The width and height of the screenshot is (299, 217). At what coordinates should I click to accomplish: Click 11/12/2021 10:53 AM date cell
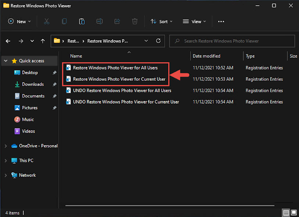213,79
